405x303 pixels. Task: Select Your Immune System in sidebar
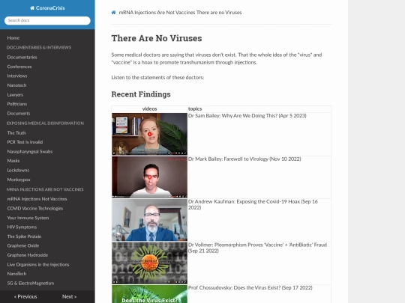pos(28,218)
